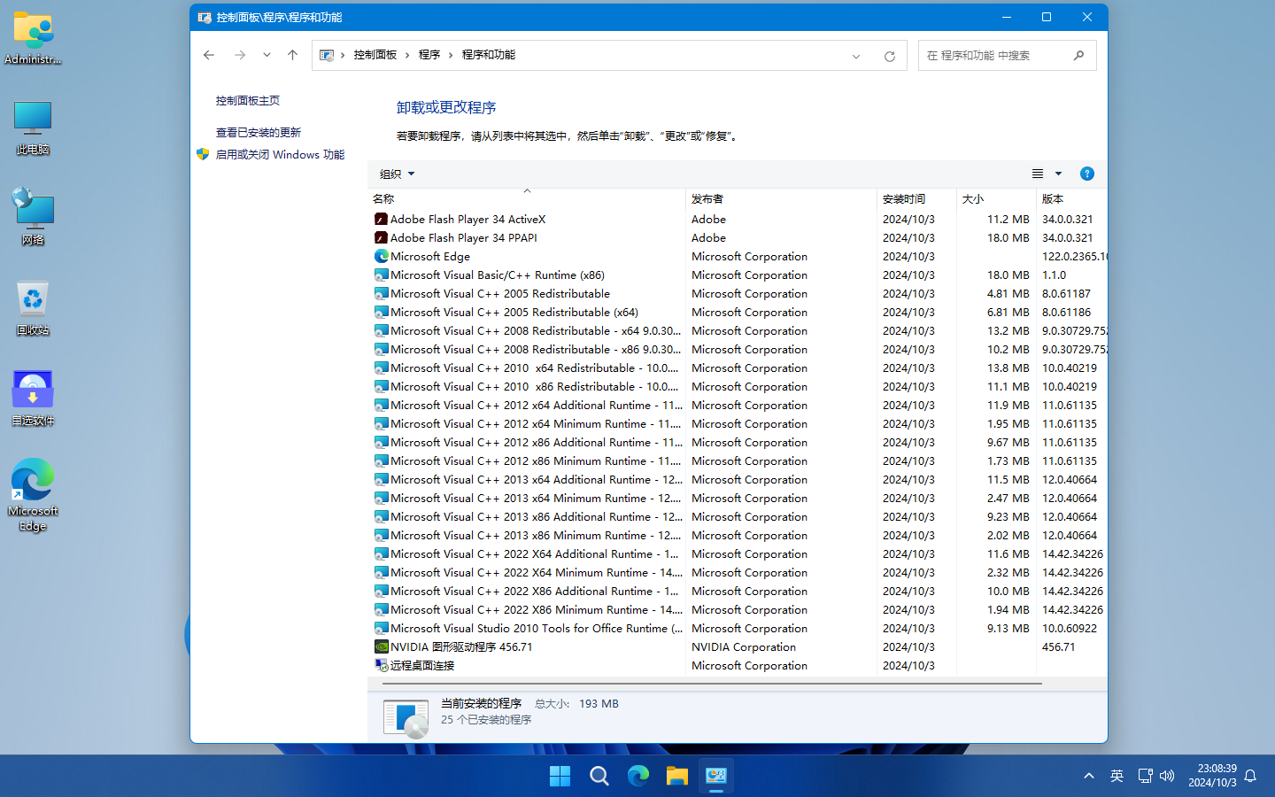Open the 控制面板主页 link
The width and height of the screenshot is (1275, 797).
[x=248, y=101]
